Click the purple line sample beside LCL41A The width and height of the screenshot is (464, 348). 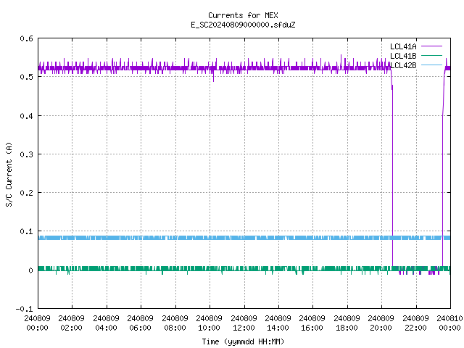(x=431, y=46)
